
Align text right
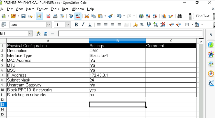[113, 25]
